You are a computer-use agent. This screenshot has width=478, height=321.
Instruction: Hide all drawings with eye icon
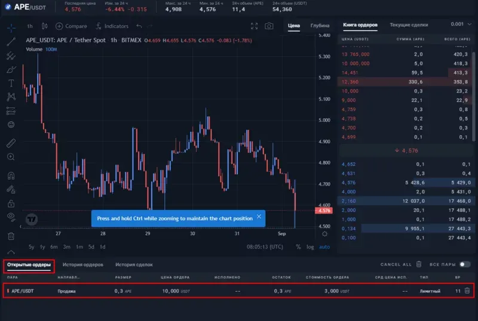11,217
